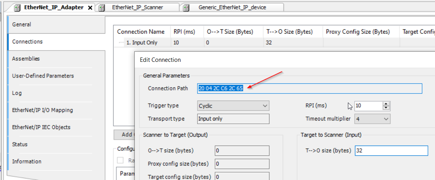Screen dimensions: 435x180
Task: Click the Edit Connection dialog title
Action: pyautogui.click(x=160, y=59)
